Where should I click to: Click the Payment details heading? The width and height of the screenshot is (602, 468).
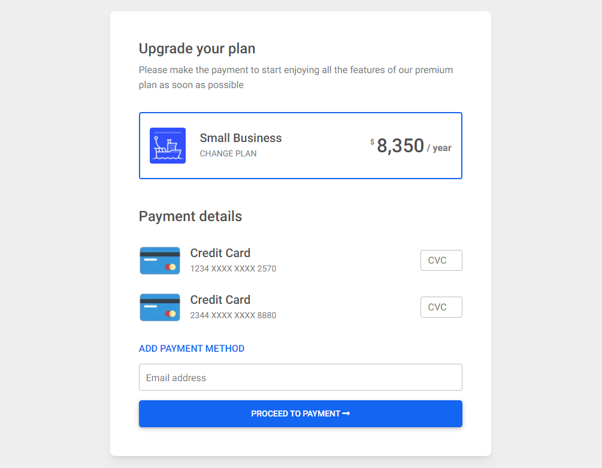coord(190,216)
